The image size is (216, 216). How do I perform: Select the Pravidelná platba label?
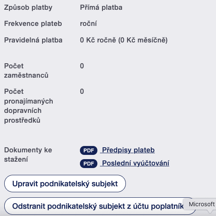tap(33, 40)
